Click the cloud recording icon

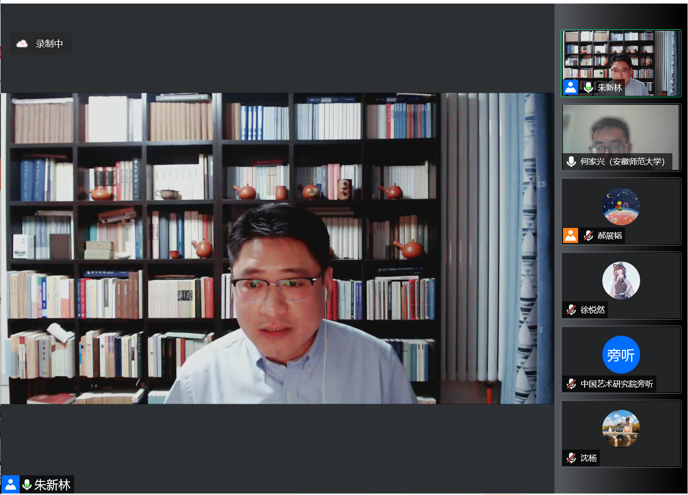click(22, 44)
